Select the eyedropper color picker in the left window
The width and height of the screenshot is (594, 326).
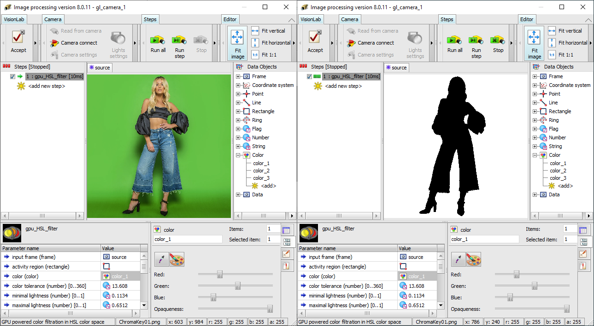click(161, 259)
